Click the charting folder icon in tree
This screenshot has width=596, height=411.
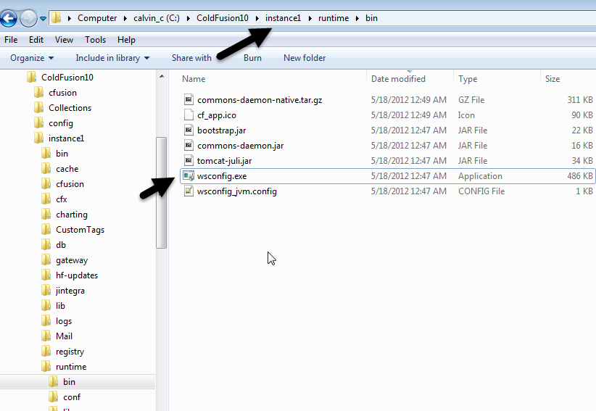coord(46,214)
